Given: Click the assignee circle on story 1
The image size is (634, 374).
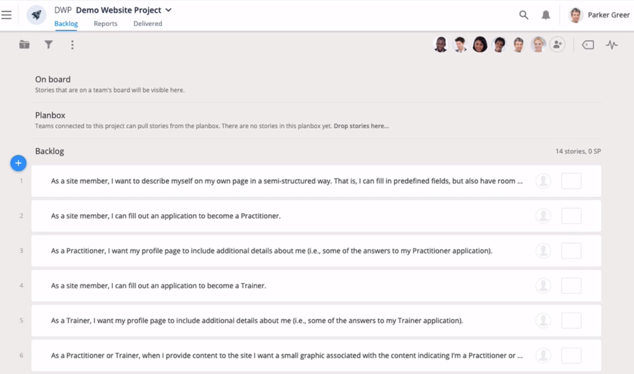Looking at the screenshot, I should (543, 181).
